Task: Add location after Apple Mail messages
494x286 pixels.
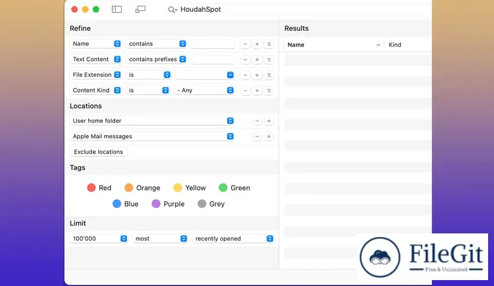Action: click(x=269, y=136)
